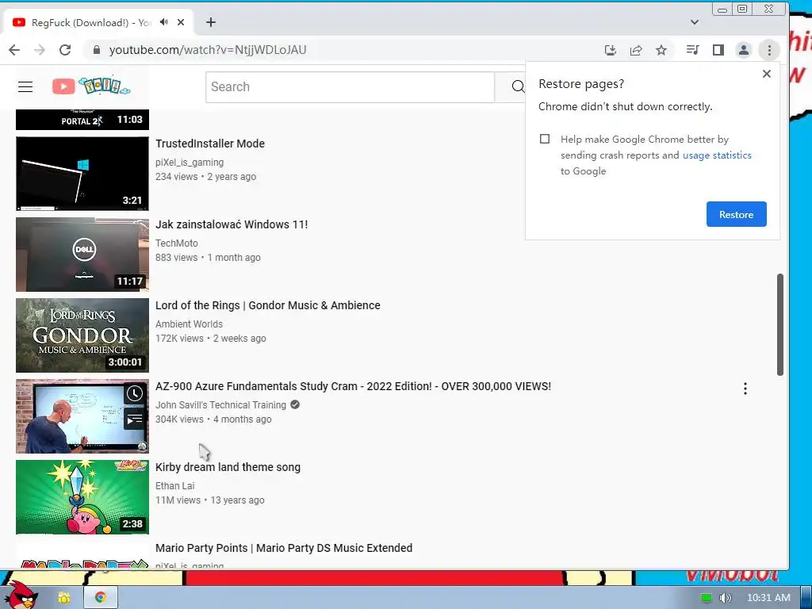Click the Angry Birds start button
Screen dimensions: 812x609
point(20,596)
